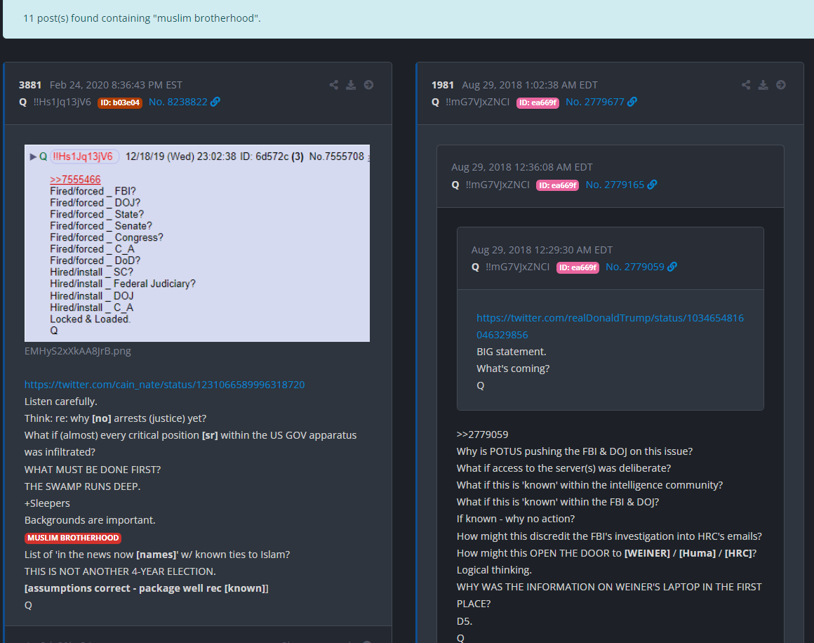Click the pink ID badge beside No. 2779165
This screenshot has height=643, width=814.
(558, 185)
